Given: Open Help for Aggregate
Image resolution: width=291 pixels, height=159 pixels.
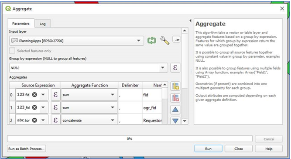Looking at the screenshot, I should click(x=269, y=149).
